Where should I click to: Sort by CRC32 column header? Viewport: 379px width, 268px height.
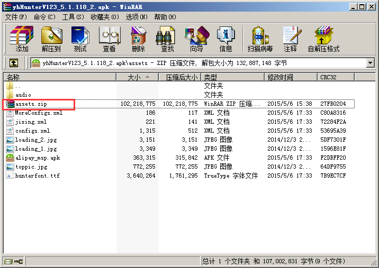coord(336,77)
